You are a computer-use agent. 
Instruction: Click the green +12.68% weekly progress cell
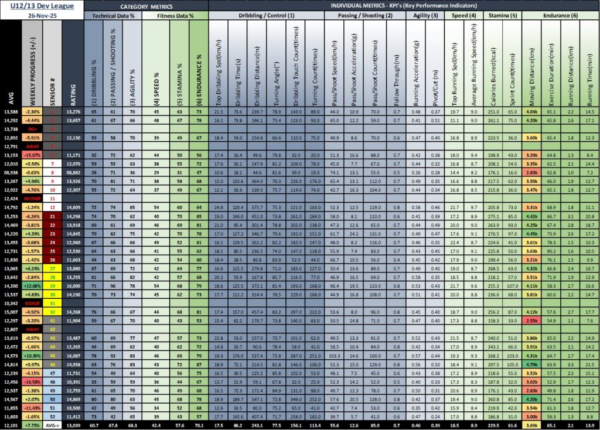pos(32,285)
